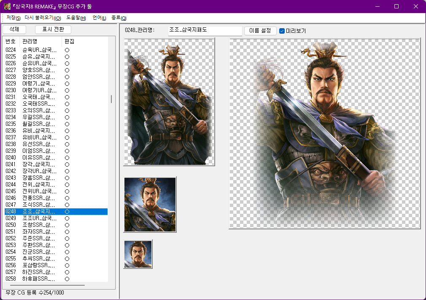Click the edit circle for row 0232

pyautogui.click(x=67, y=104)
